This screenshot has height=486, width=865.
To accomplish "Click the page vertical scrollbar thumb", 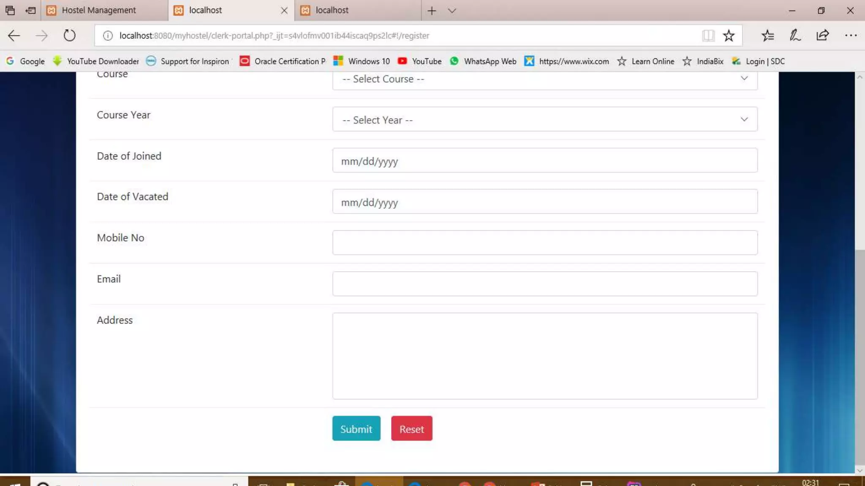I will pyautogui.click(x=860, y=356).
